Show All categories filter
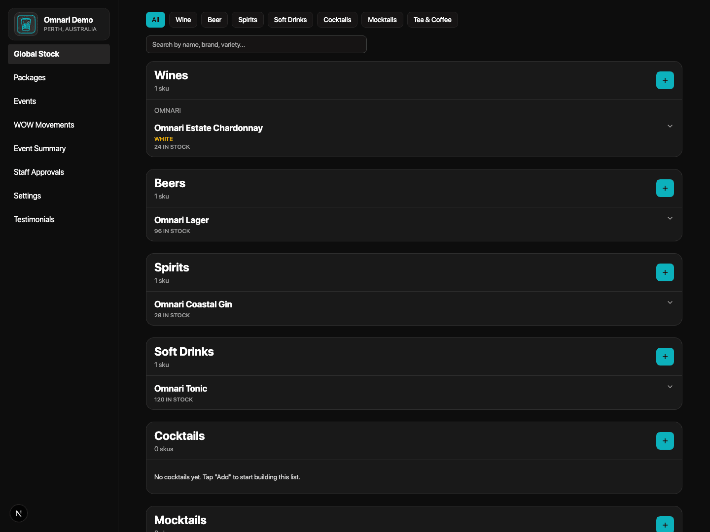 pyautogui.click(x=155, y=20)
